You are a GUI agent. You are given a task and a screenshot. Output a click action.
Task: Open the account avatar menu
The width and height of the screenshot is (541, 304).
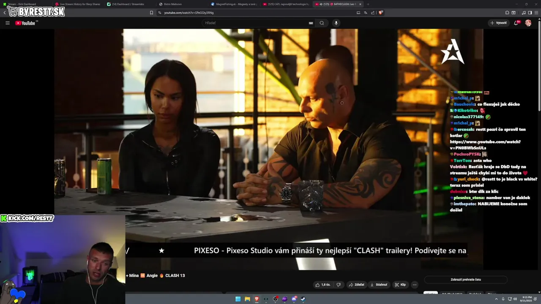528,23
